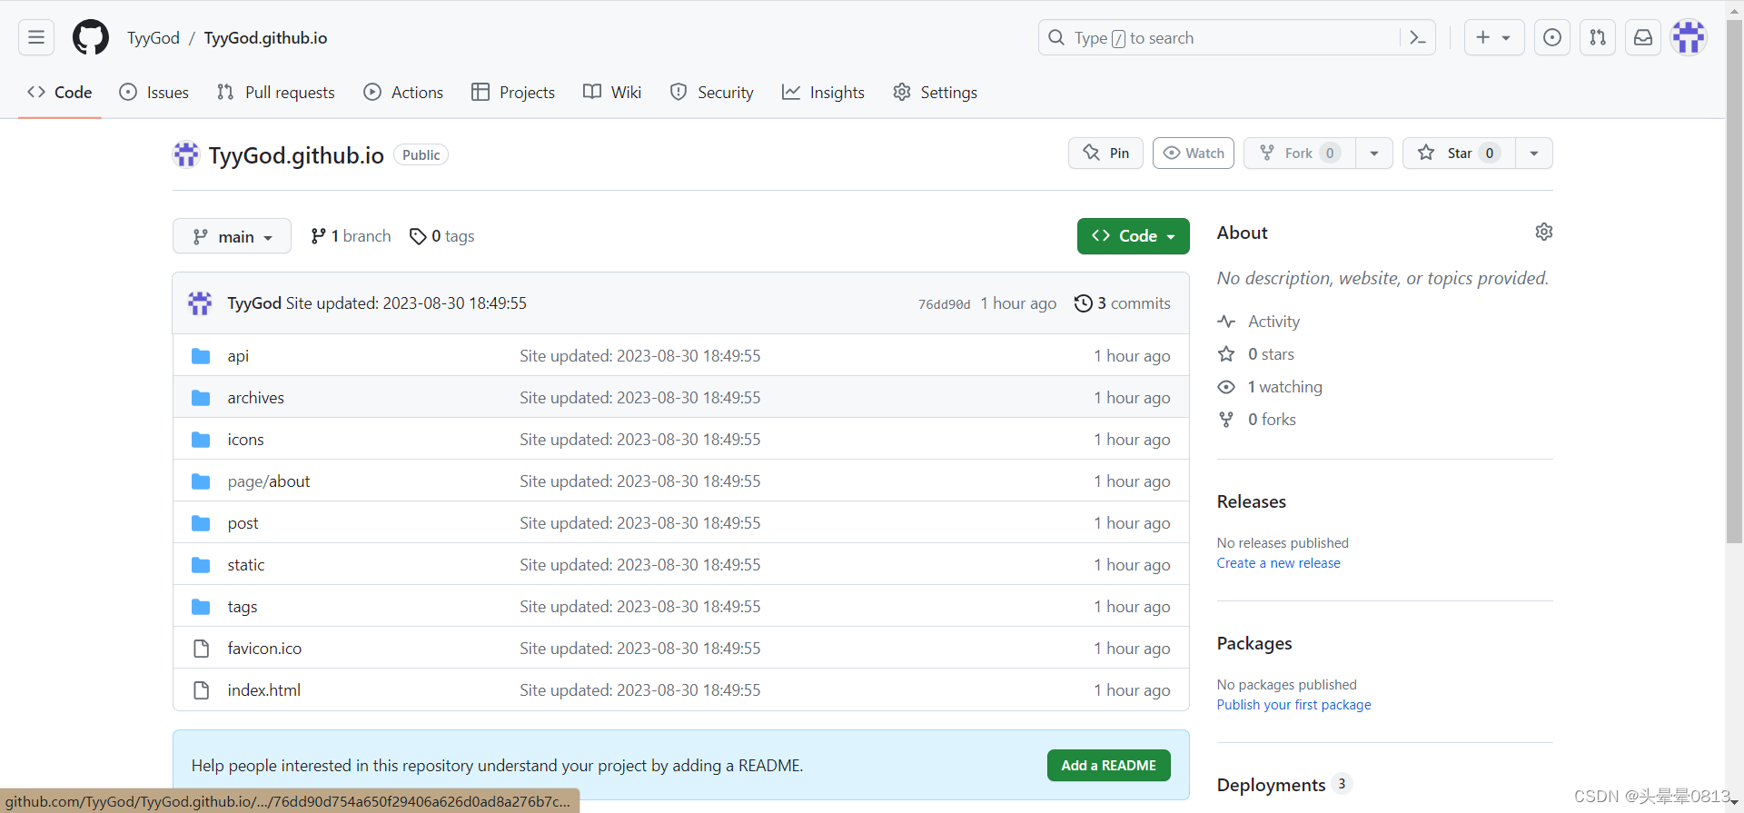Switch to the Issues tab
1744x813 pixels.
154,93
